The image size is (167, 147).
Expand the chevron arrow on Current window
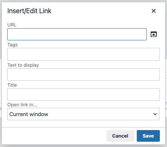pyautogui.click(x=155, y=114)
